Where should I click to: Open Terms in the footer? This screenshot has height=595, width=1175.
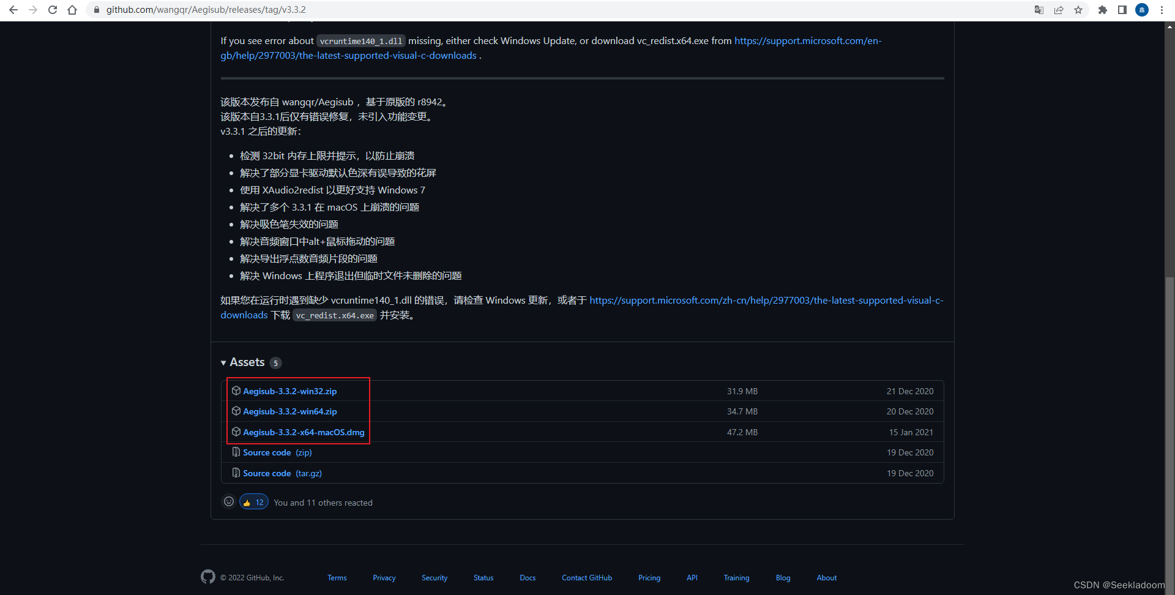(337, 578)
